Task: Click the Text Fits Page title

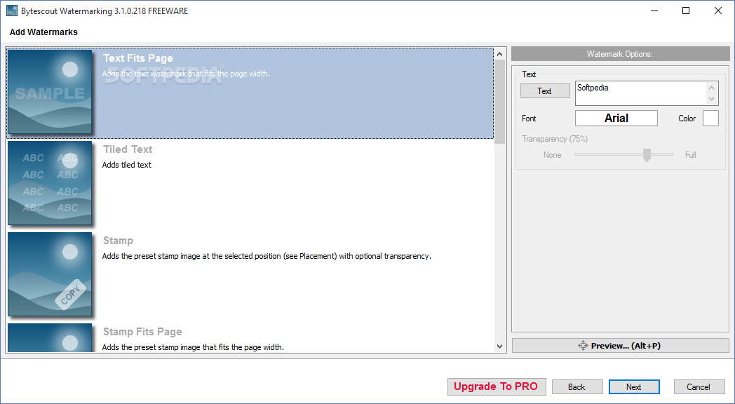Action: coord(137,58)
